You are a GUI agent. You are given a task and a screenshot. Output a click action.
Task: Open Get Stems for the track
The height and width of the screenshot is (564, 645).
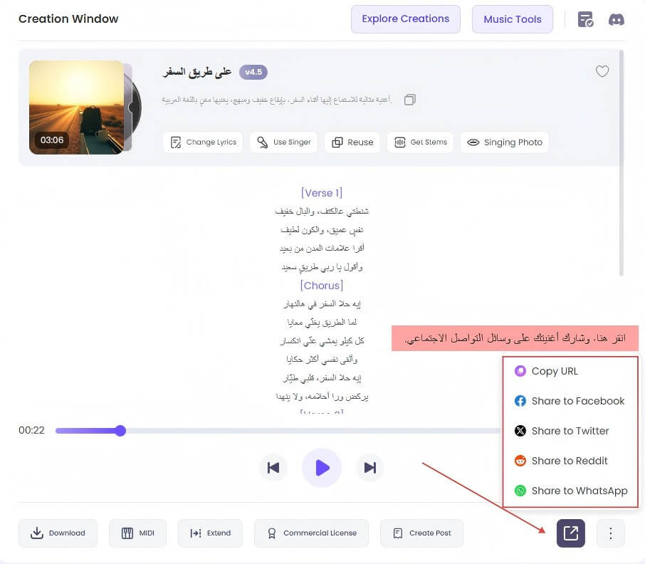420,142
